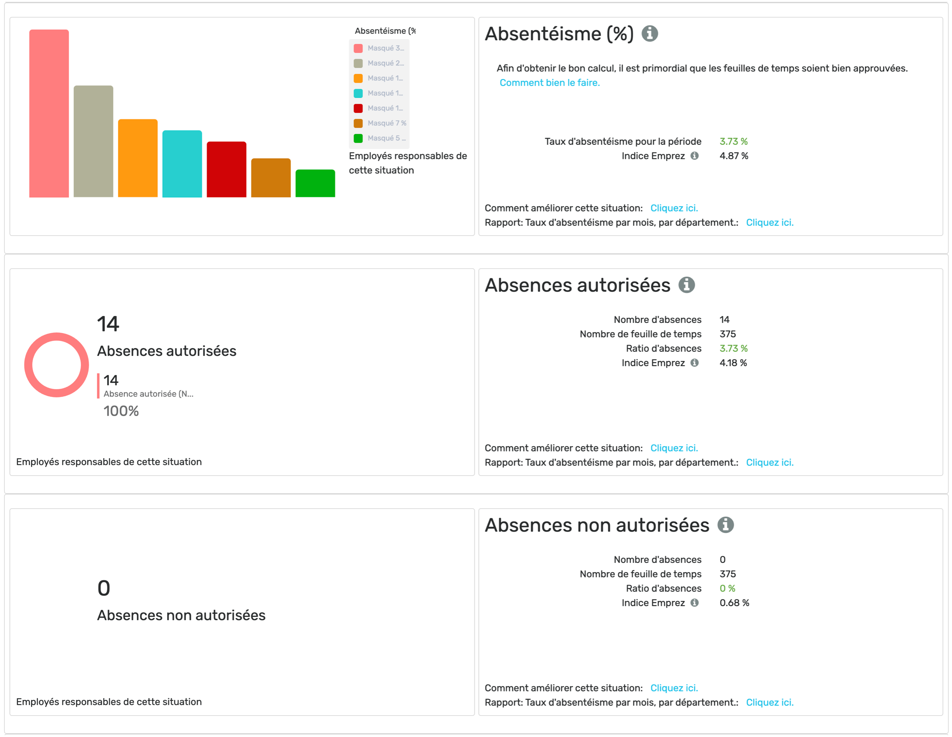Click info icon beside Absentéisme (%) title
The image size is (952, 737).
[x=649, y=33]
